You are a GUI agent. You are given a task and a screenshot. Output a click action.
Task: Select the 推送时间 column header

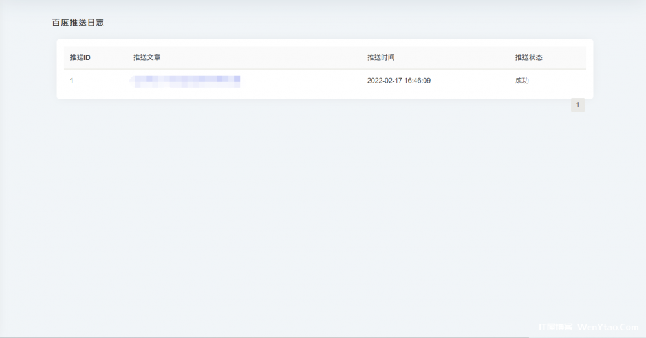coord(381,57)
